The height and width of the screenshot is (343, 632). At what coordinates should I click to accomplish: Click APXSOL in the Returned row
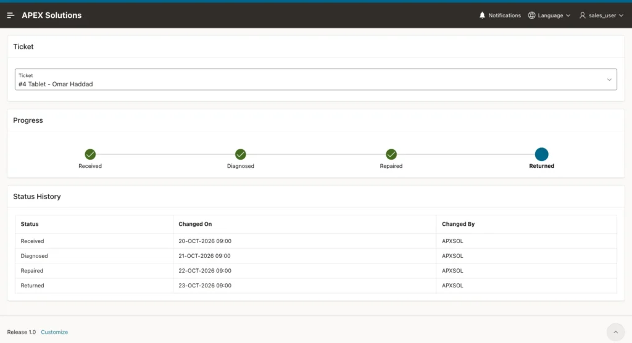(x=452, y=286)
